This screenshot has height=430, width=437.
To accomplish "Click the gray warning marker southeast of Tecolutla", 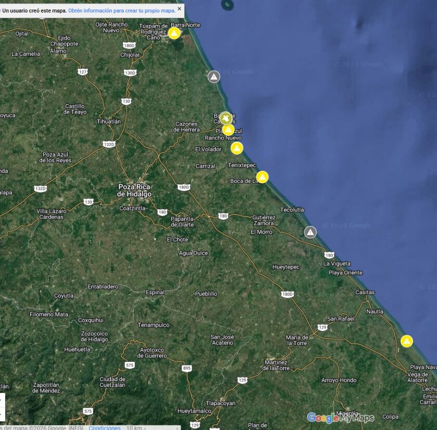I will pos(311,232).
